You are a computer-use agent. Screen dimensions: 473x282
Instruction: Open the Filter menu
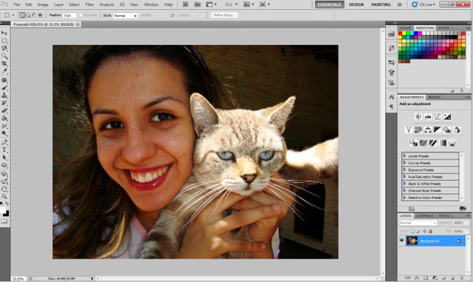89,4
